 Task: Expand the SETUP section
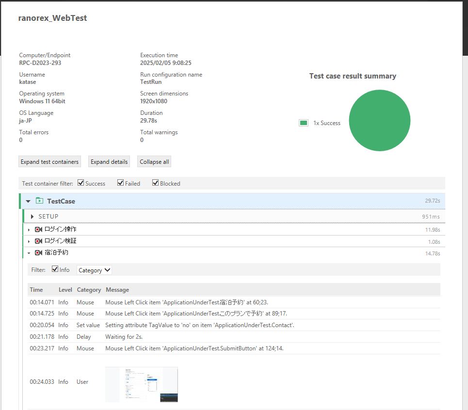click(x=32, y=216)
